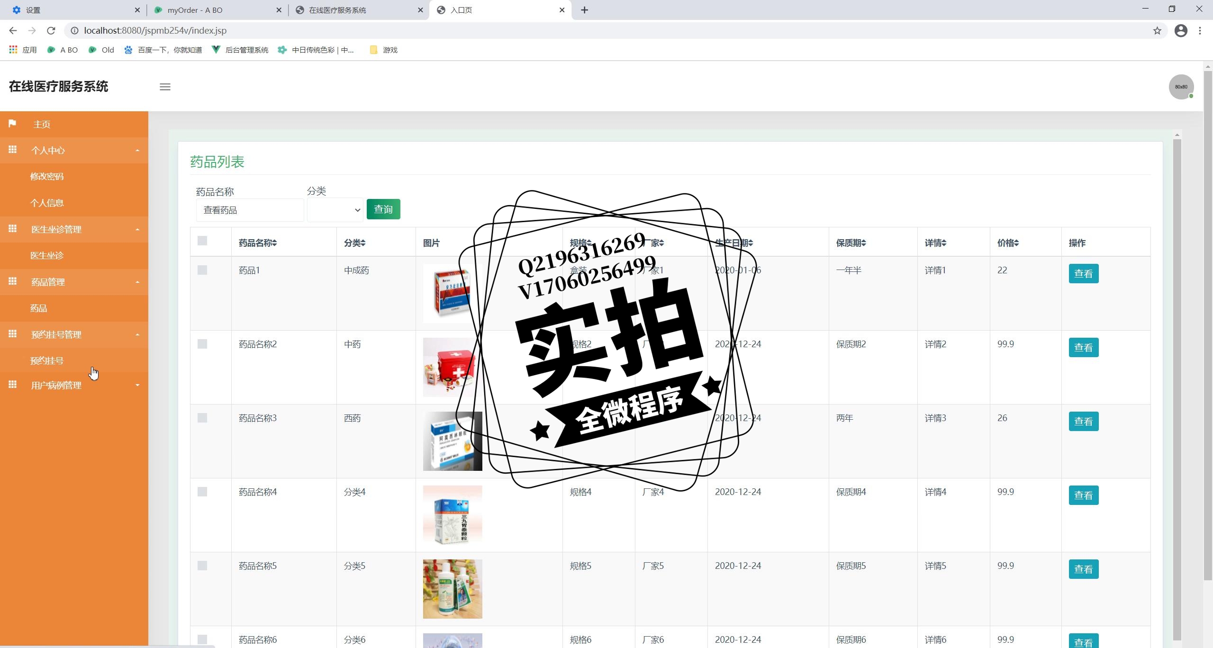Click the browser page vertical scrollbar
The image size is (1213, 648).
point(1208,325)
